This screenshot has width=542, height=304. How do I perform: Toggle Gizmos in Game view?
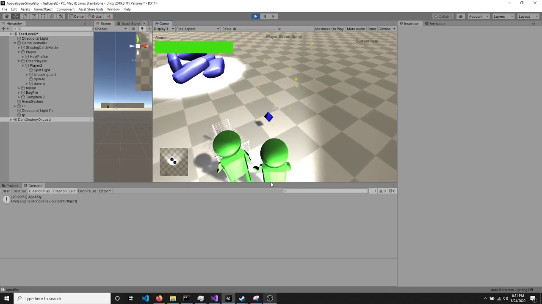(x=384, y=29)
